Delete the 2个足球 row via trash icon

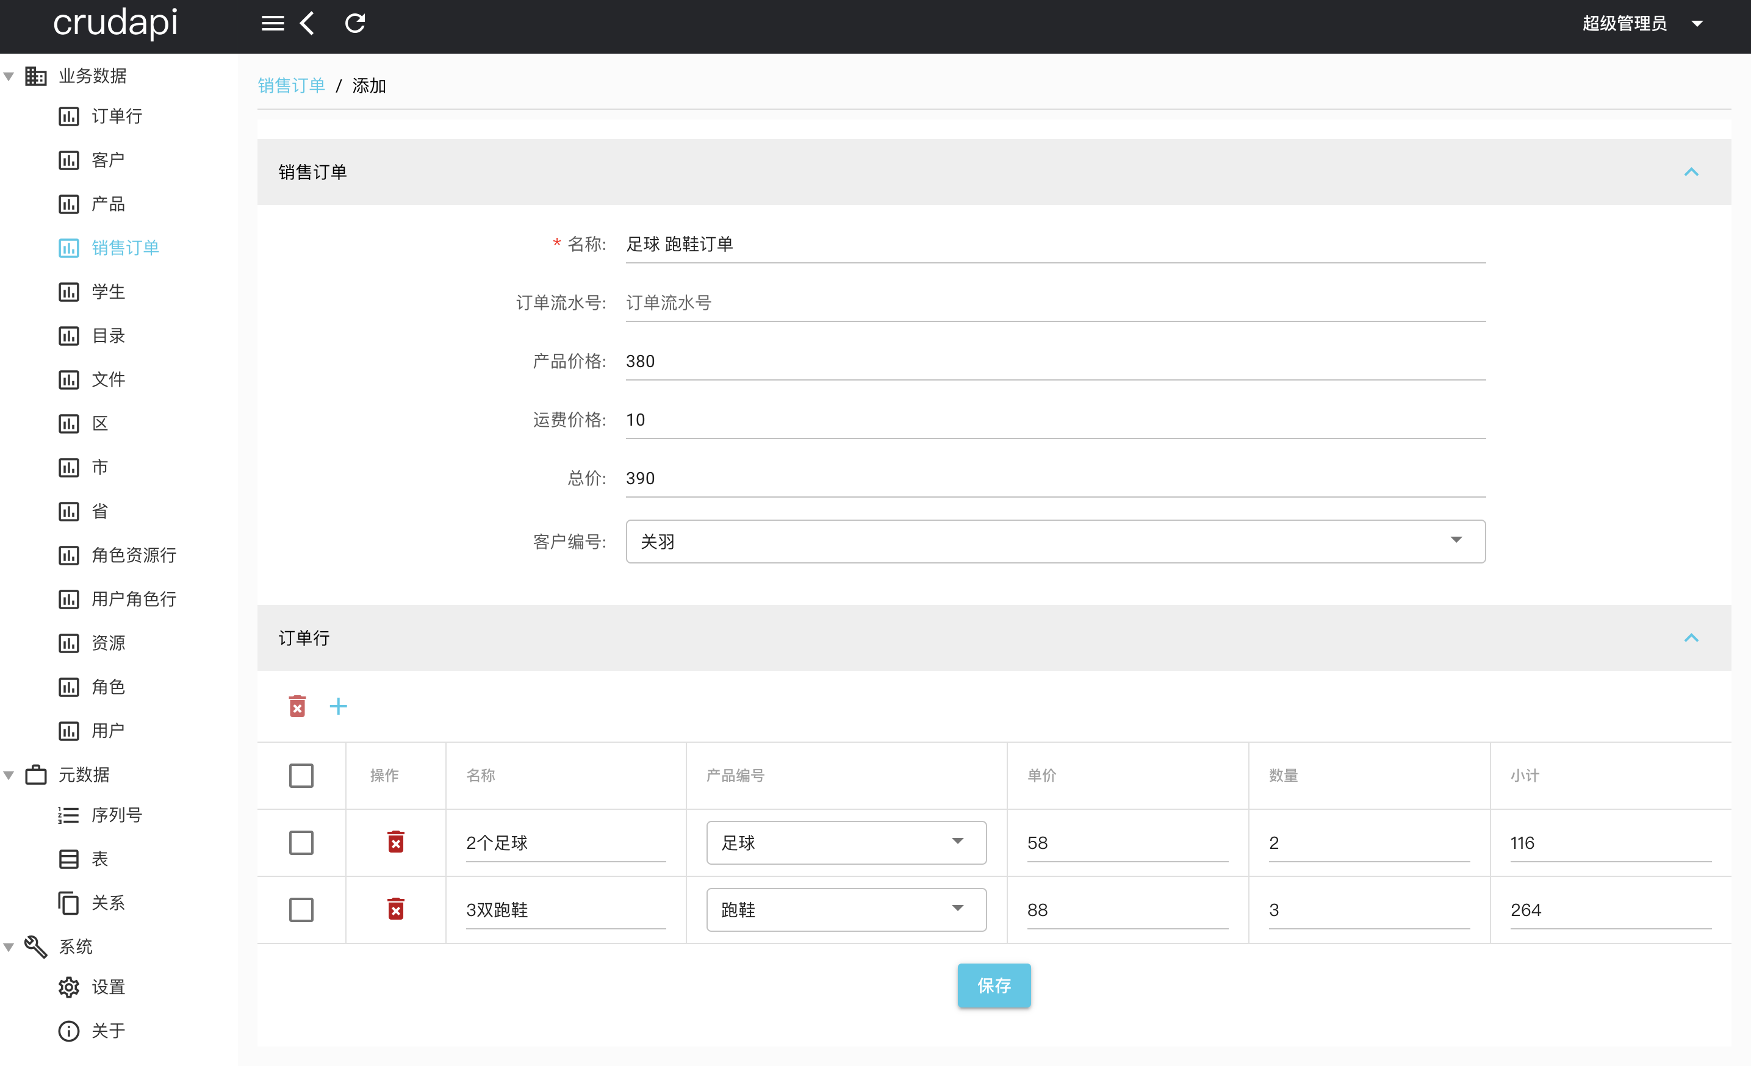point(396,842)
